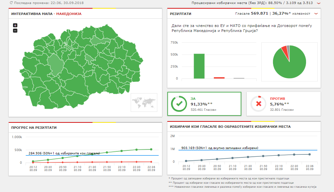Click the first gray point at 20:12

[186, 161]
